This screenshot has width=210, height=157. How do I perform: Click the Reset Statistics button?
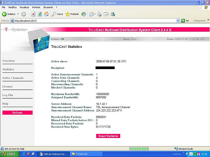pos(108,136)
